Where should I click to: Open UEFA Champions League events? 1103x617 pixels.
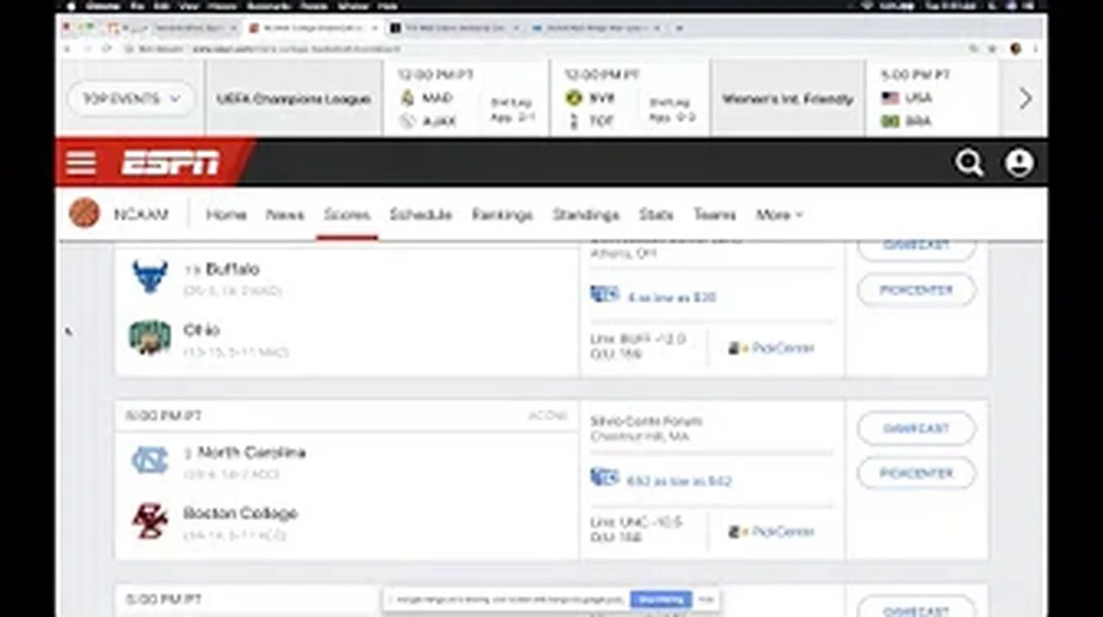294,99
